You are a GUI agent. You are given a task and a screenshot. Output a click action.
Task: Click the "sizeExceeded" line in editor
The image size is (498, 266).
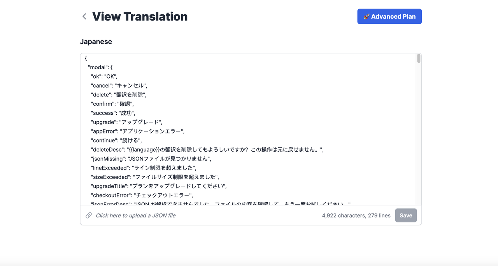[x=155, y=177]
